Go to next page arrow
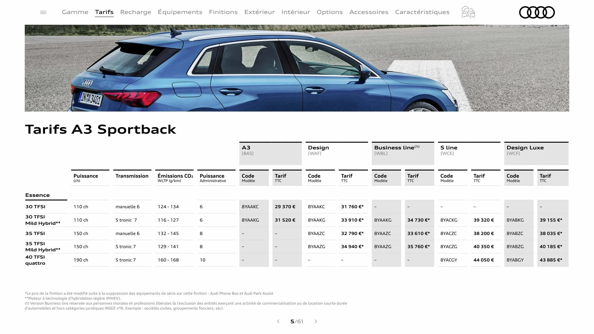Viewport: 594px width, 334px height. tap(316, 321)
